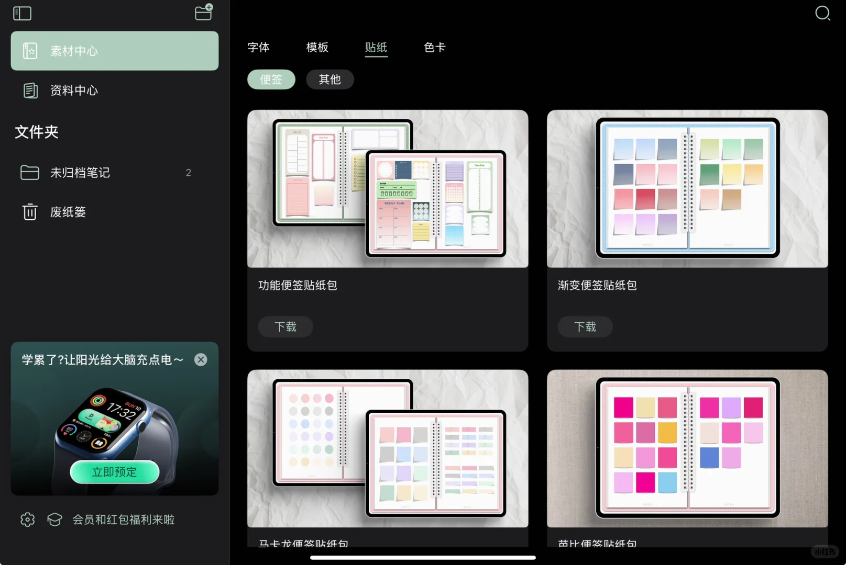Create a new folder with plus icon
Image resolution: width=846 pixels, height=565 pixels.
[x=204, y=12]
